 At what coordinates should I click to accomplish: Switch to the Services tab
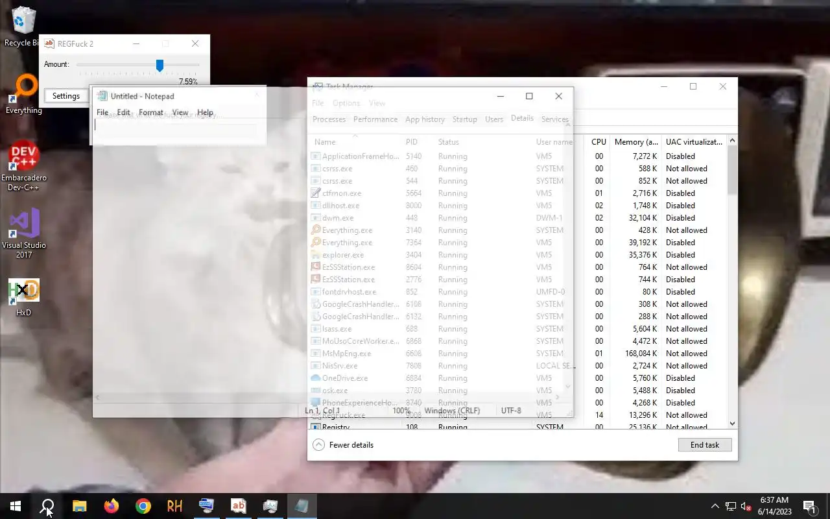click(555, 119)
